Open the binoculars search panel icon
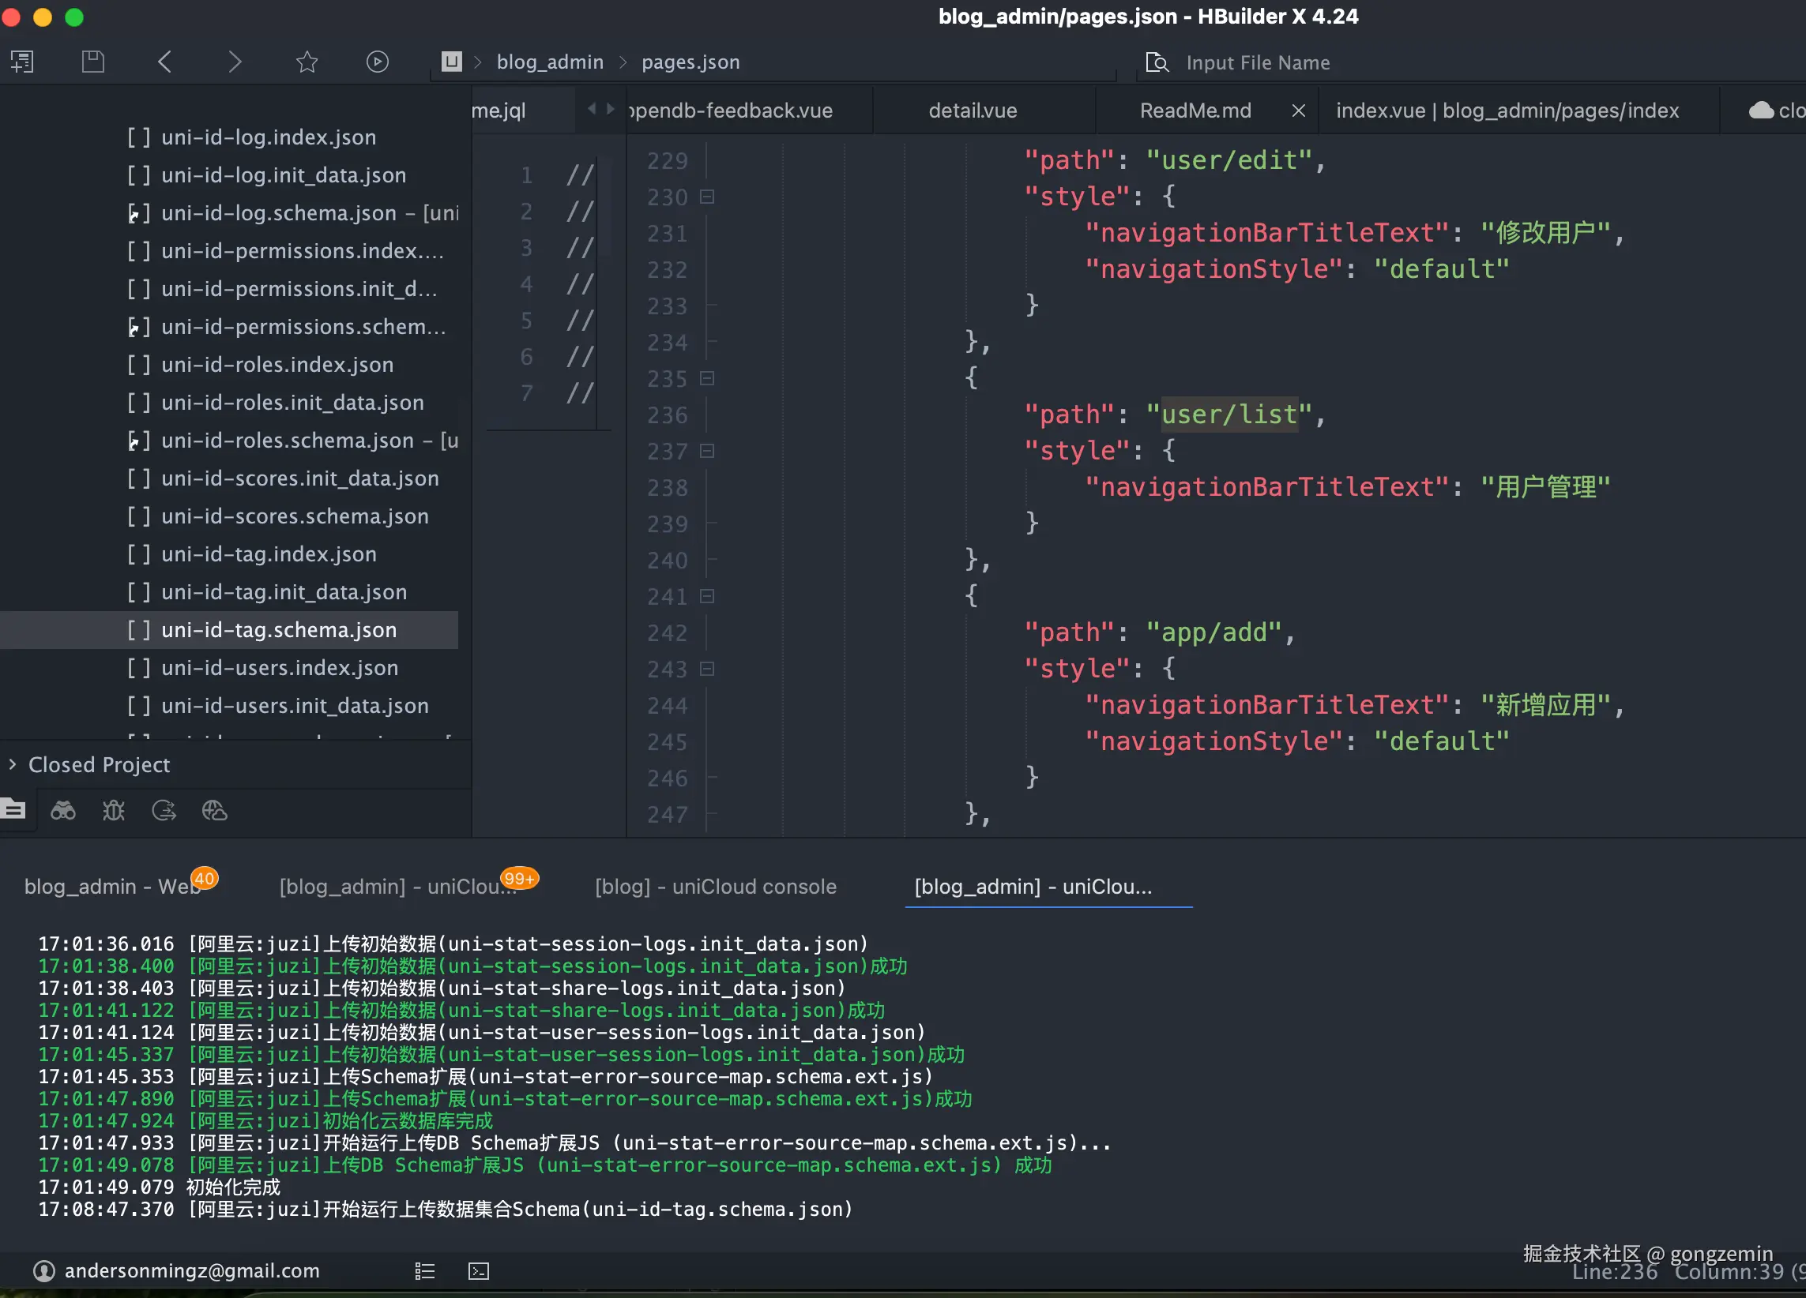 tap(63, 810)
